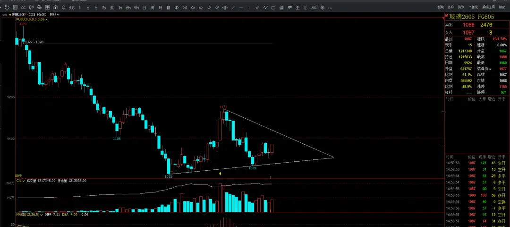This screenshot has height=227, width=510.
Task: Open the 资讯 menu
Action: click(461, 7)
